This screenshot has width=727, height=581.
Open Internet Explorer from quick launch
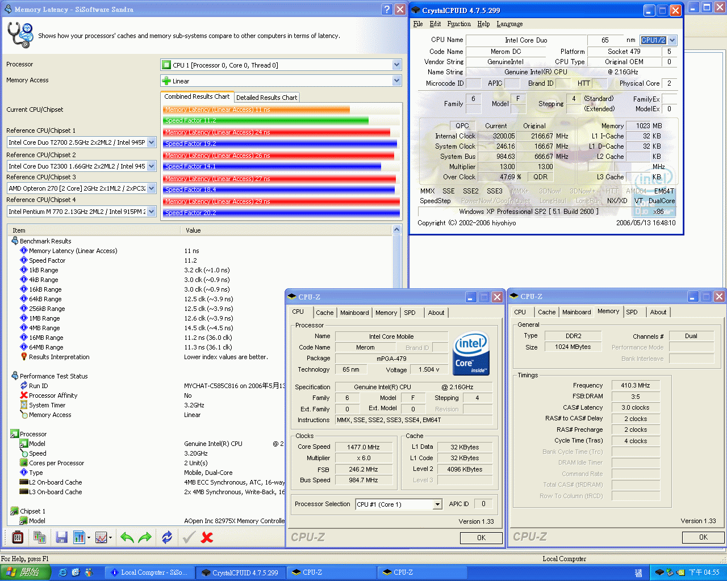click(x=62, y=572)
